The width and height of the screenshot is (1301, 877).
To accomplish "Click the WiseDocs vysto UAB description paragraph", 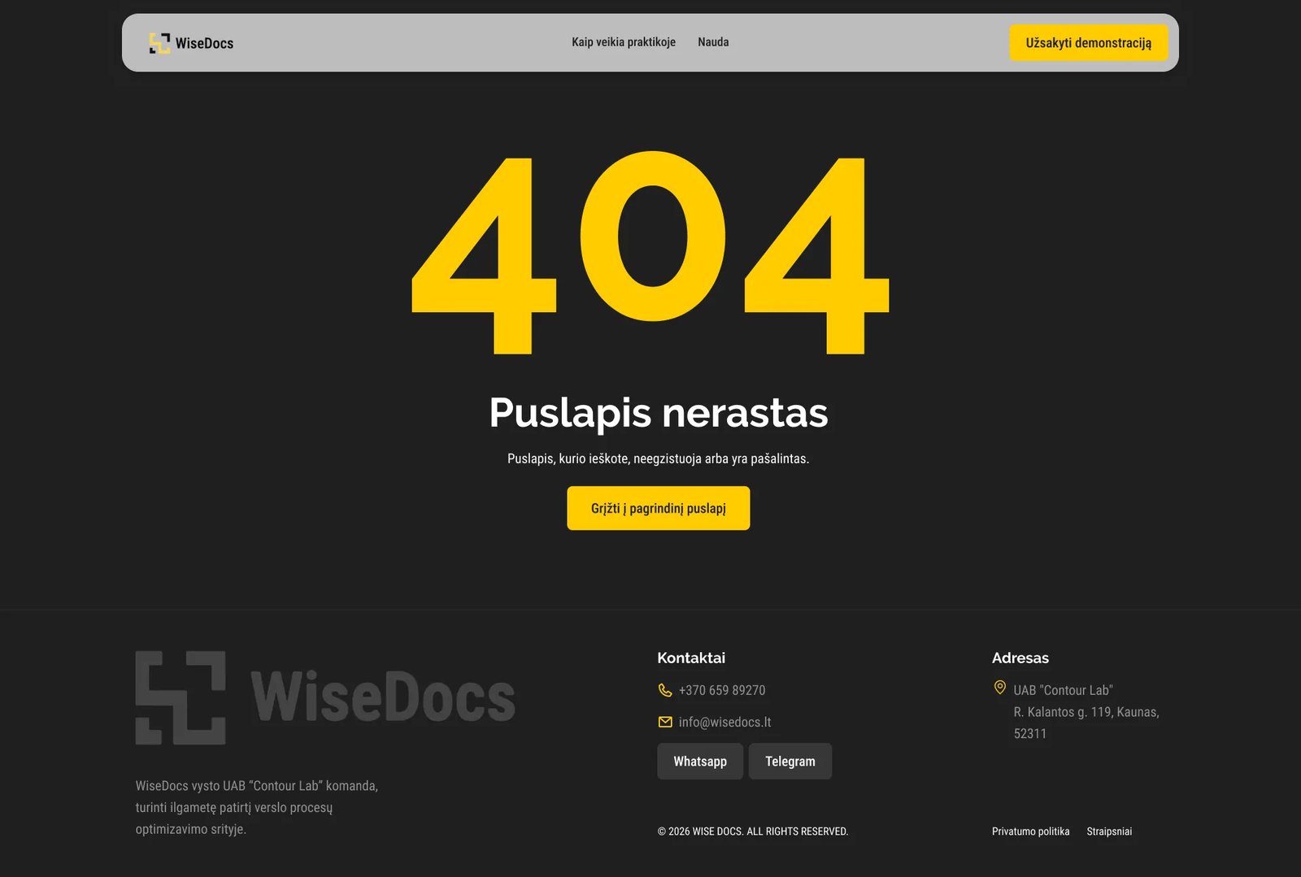I will (x=257, y=807).
